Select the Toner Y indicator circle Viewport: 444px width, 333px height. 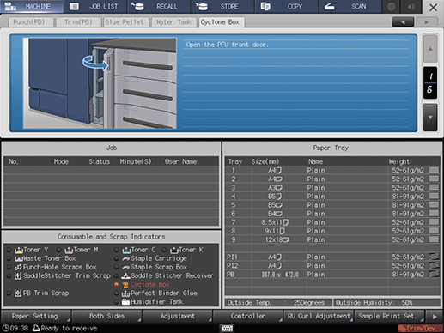9,250
